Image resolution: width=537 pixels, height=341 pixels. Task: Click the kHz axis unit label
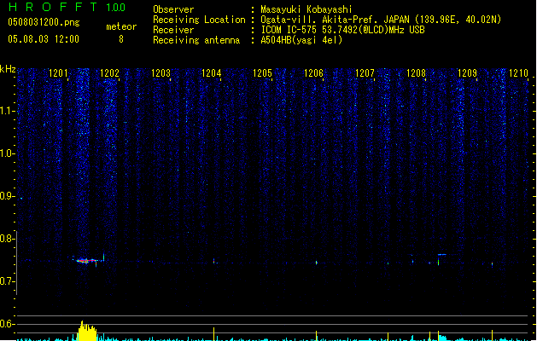point(8,69)
